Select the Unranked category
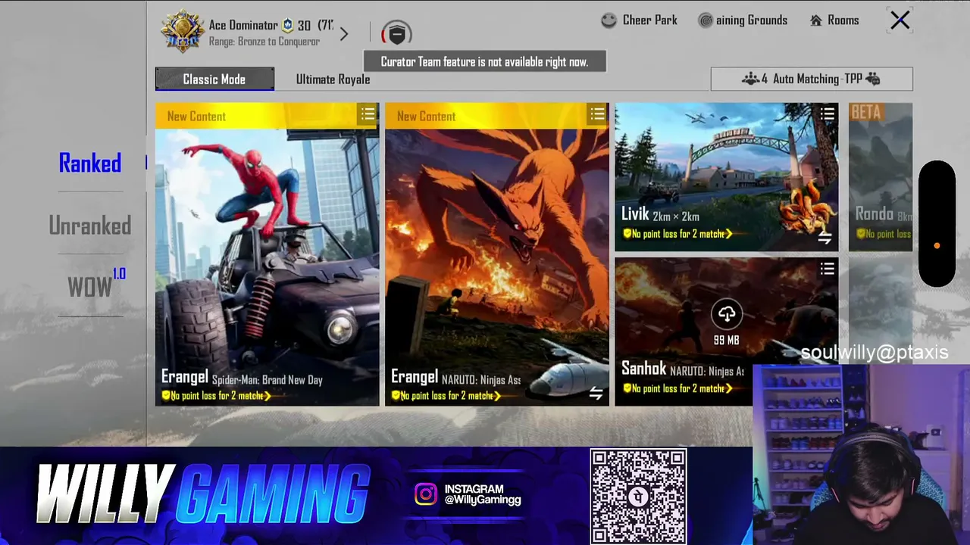Screen dimensions: 970x545 (90, 225)
